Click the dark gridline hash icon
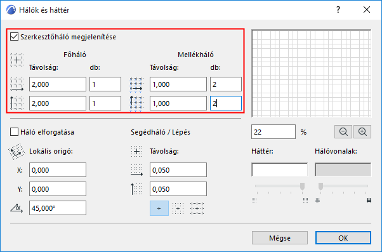 369,201
